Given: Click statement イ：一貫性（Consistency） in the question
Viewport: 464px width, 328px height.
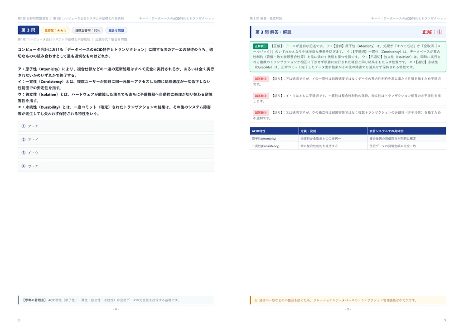Looking at the screenshot, I should [x=114, y=85].
